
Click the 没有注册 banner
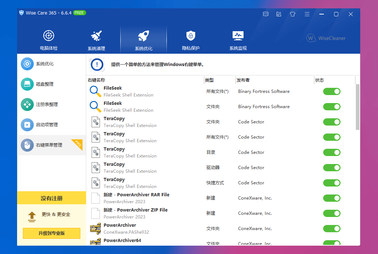(x=52, y=198)
